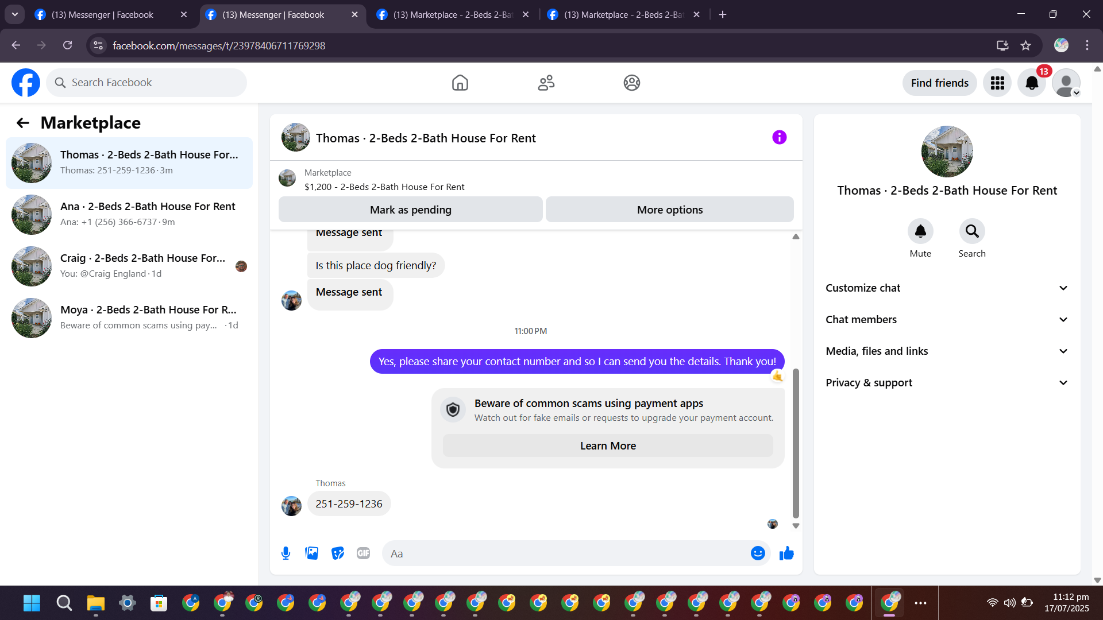Mute this conversation with bell icon
Image resolution: width=1103 pixels, height=620 pixels.
[920, 231]
